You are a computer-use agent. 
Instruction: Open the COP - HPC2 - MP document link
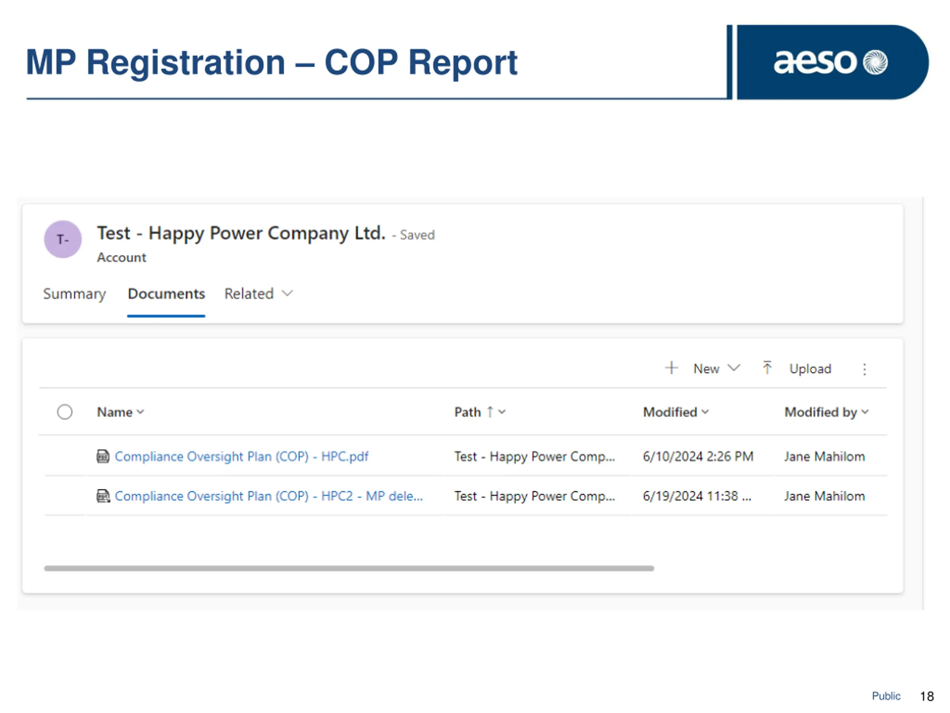(x=268, y=496)
